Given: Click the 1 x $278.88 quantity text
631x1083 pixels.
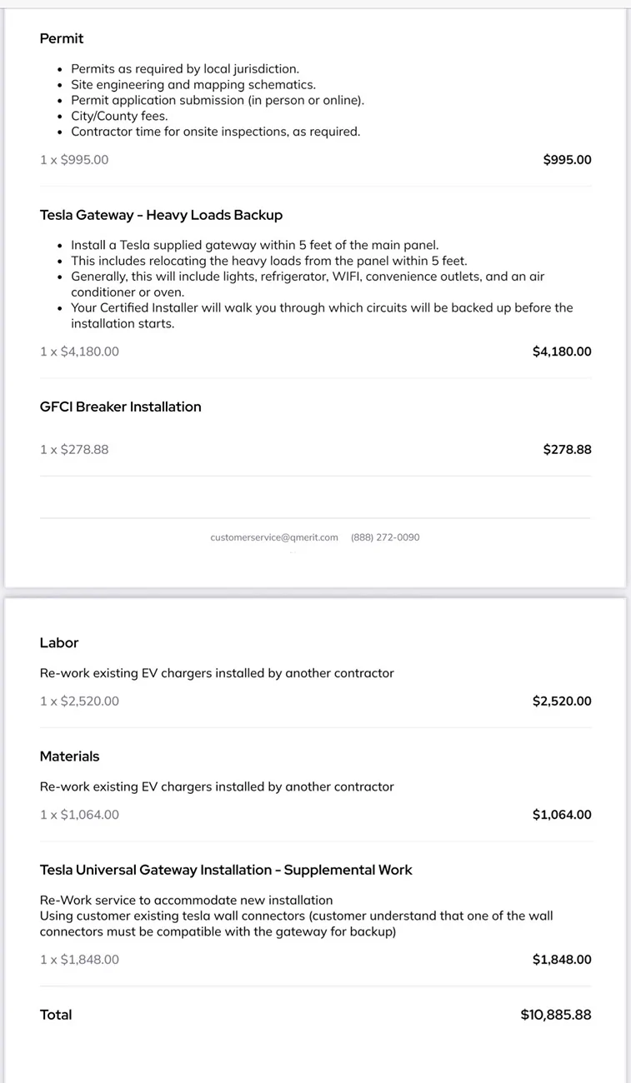Looking at the screenshot, I should [x=74, y=450].
